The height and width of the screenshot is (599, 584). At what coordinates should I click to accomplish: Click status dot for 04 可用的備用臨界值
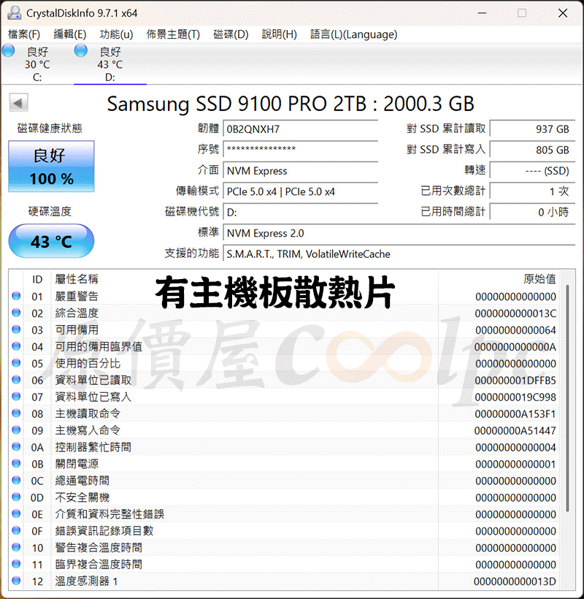click(16, 346)
